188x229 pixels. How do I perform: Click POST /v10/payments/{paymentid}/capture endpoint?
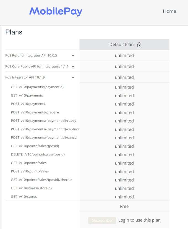click(x=45, y=129)
